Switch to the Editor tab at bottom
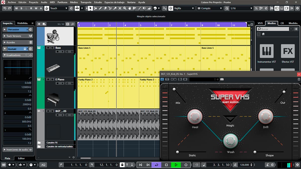The height and width of the screenshot is (169, 301). coord(21,158)
